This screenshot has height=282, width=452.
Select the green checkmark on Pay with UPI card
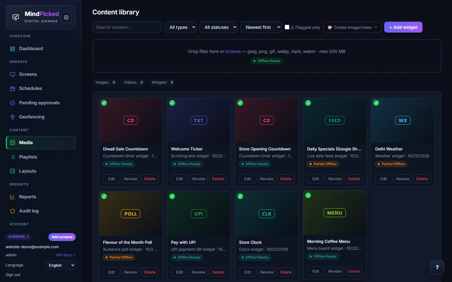tap(172, 196)
